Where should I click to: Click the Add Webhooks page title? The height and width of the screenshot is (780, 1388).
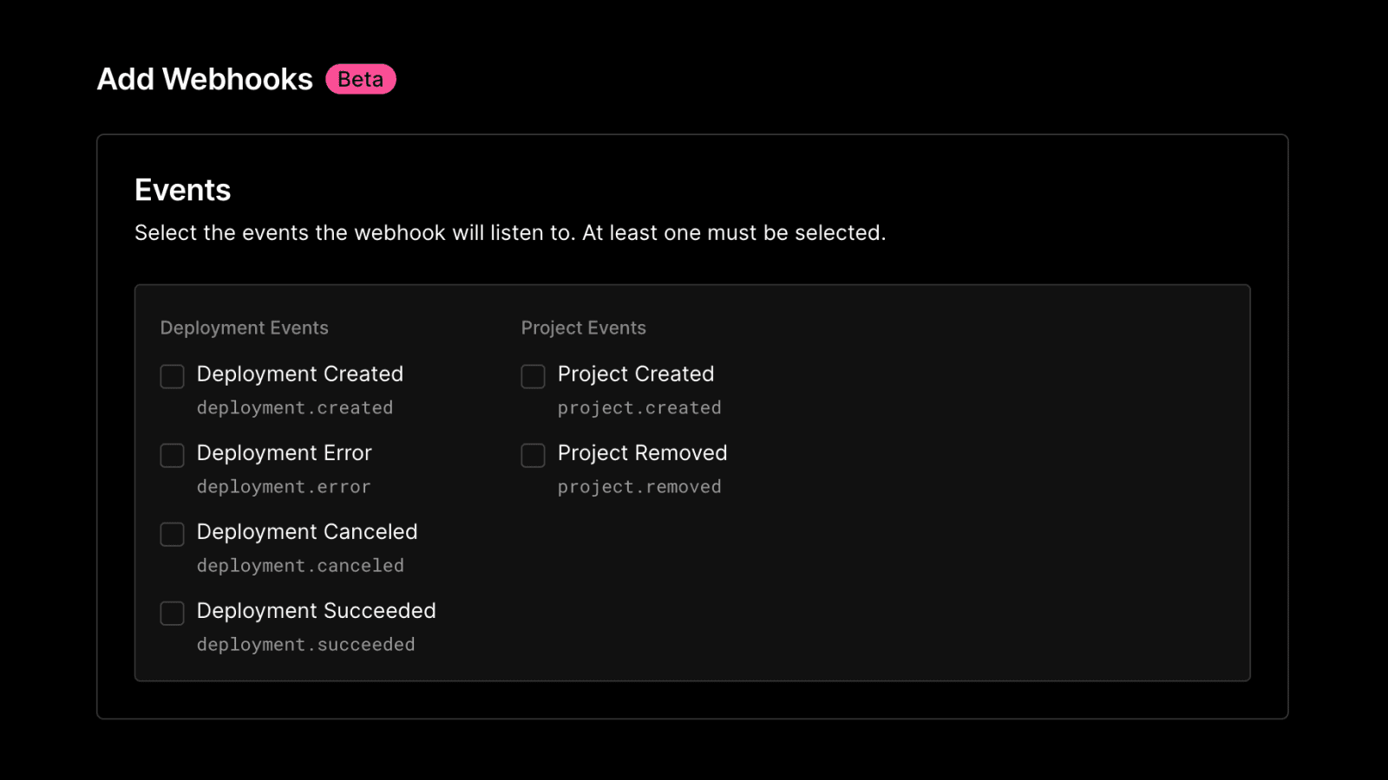click(x=205, y=80)
